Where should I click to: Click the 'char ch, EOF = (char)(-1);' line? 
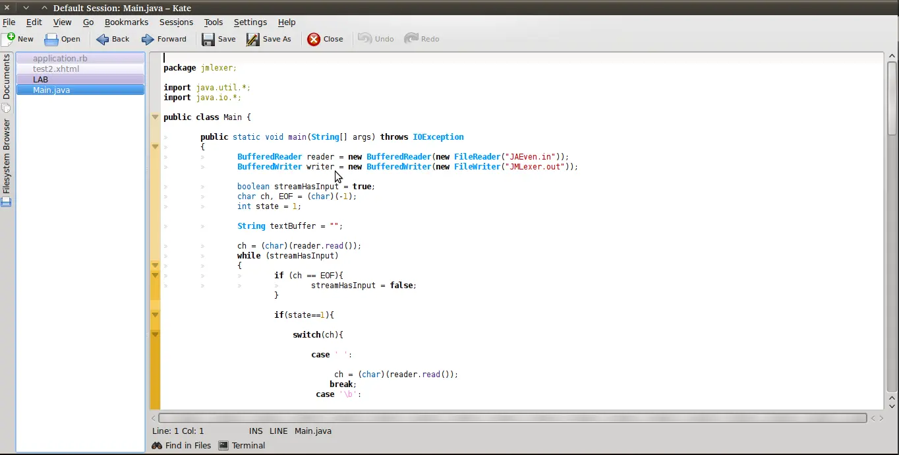(x=297, y=197)
